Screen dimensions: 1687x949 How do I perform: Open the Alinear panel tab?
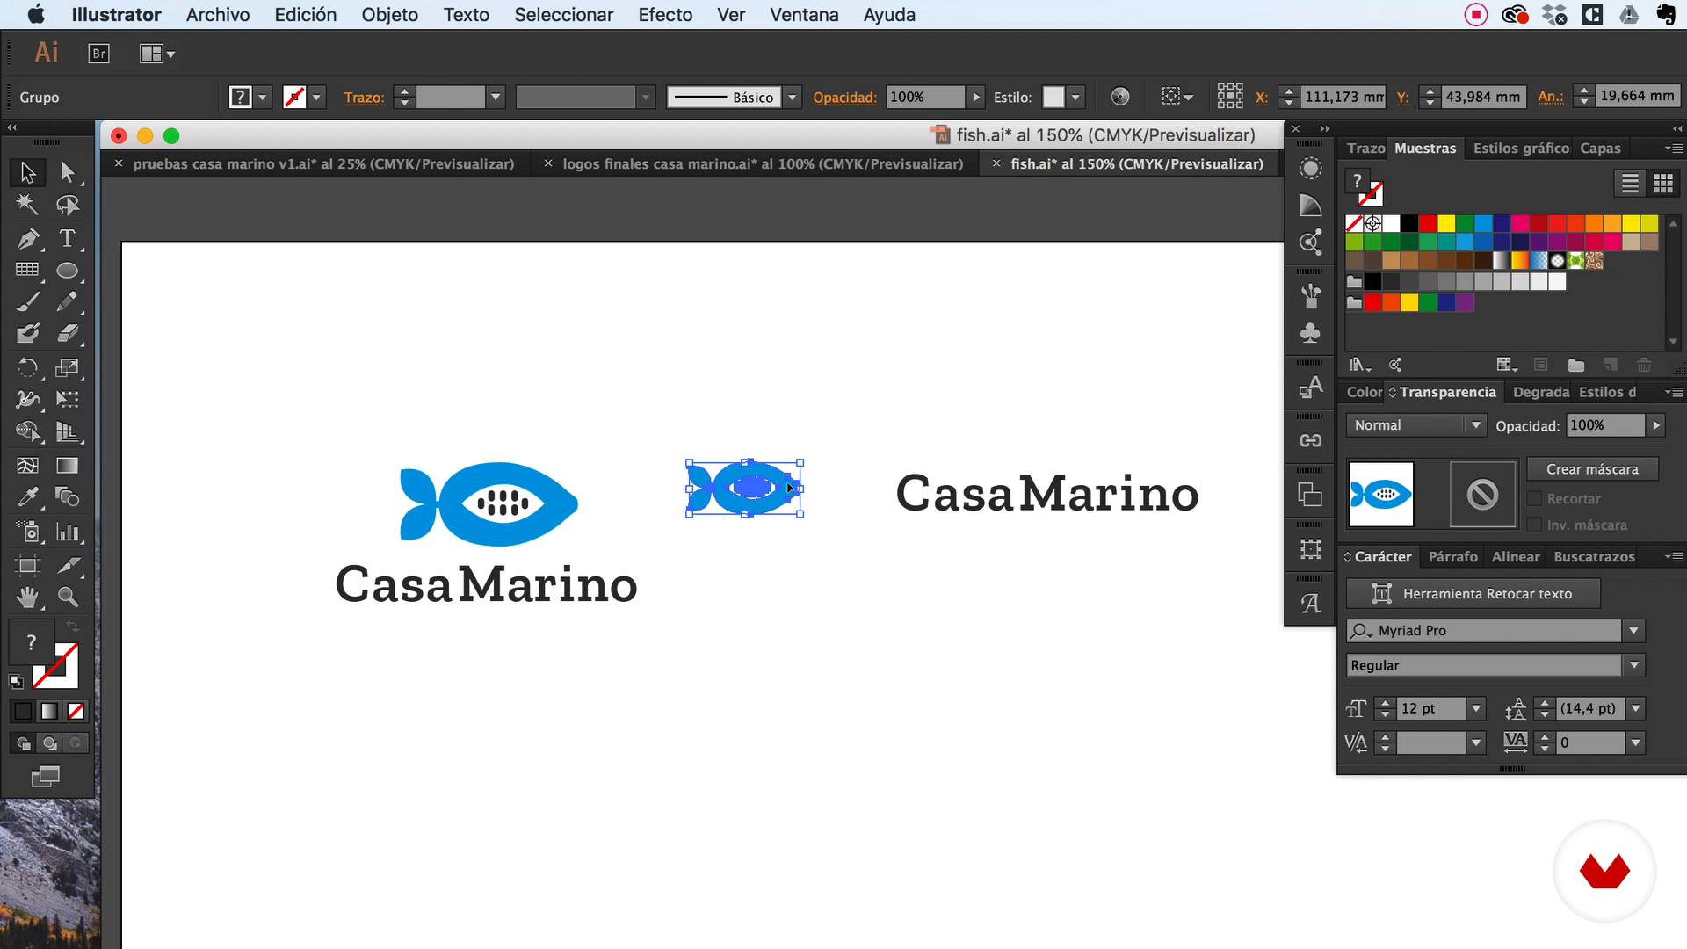coord(1515,556)
